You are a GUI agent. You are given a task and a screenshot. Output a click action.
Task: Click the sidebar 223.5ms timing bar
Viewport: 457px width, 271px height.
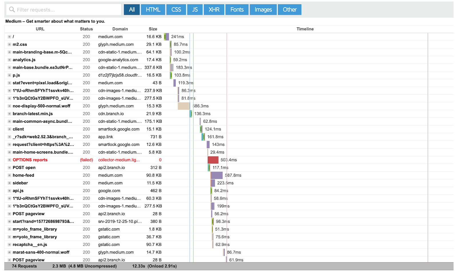point(213,183)
